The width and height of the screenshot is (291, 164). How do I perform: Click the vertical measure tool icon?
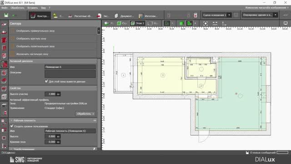coord(224,23)
